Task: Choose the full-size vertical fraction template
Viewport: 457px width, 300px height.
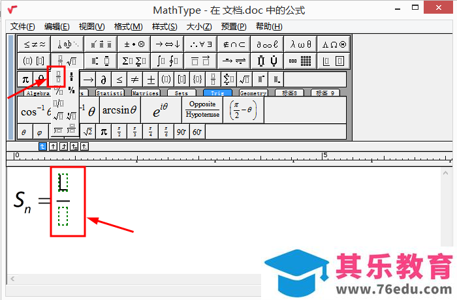Action: point(58,77)
